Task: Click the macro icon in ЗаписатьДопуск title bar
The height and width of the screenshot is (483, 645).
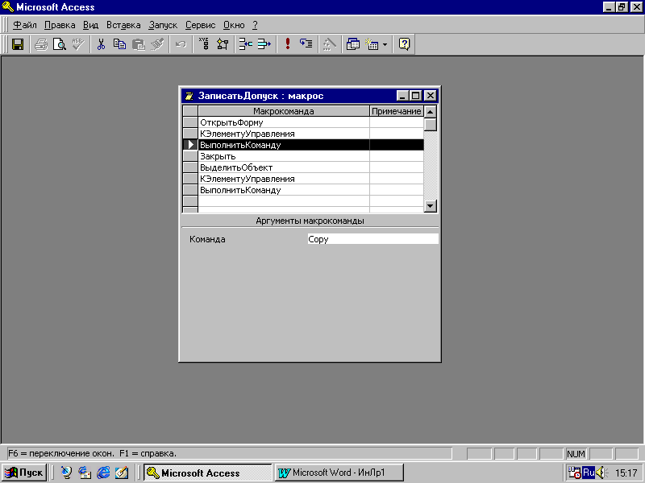Action: (189, 96)
